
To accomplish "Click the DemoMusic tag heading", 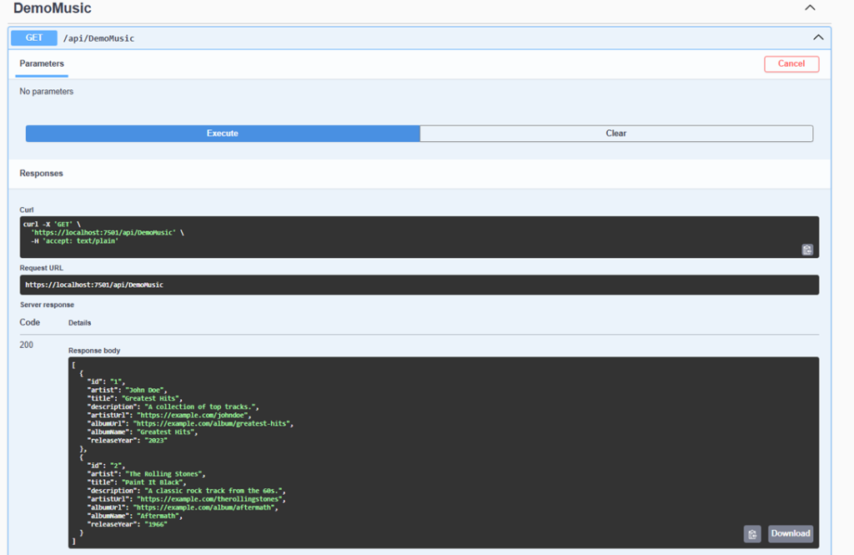I will 53,8.
